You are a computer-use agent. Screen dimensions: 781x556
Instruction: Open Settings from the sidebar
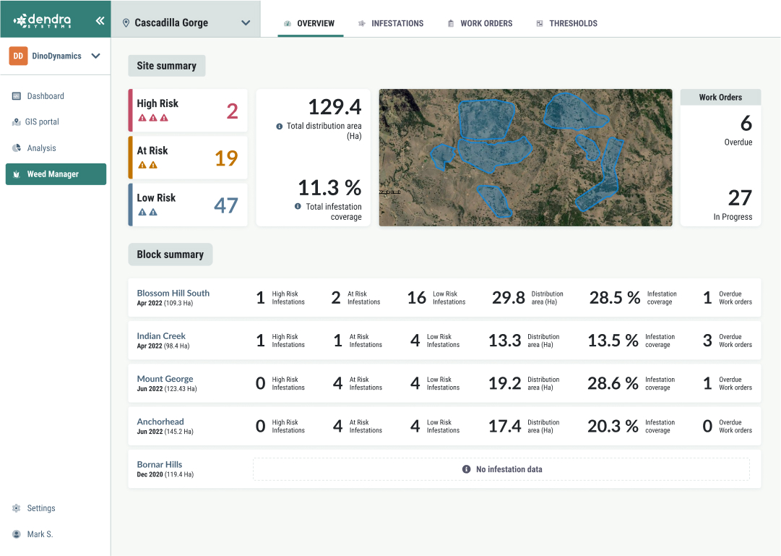(x=41, y=508)
